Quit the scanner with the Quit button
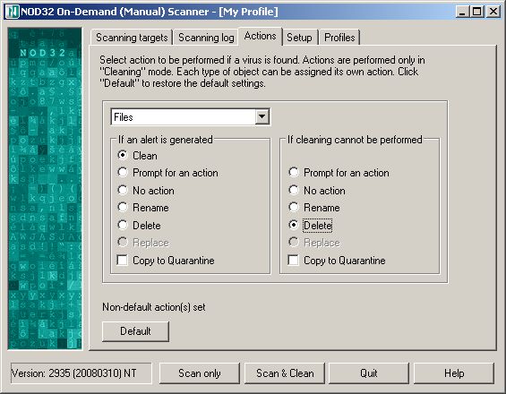 pyautogui.click(x=368, y=373)
